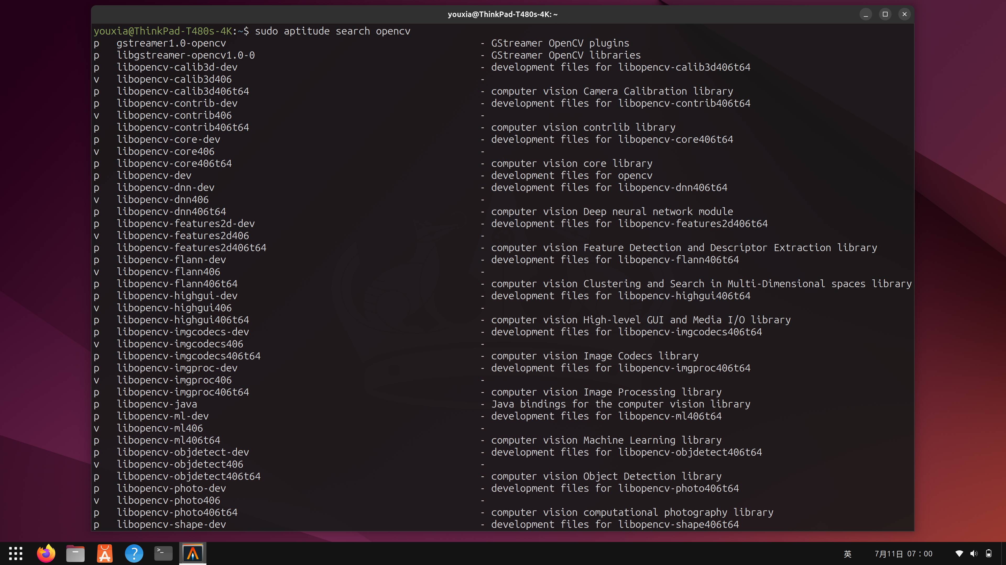Viewport: 1006px width, 565px height.
Task: Click the active Alacritty terminal dock icon
Action: tap(193, 553)
